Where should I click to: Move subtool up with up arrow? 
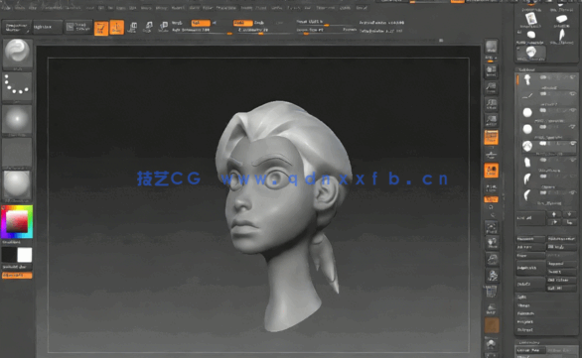(554, 214)
